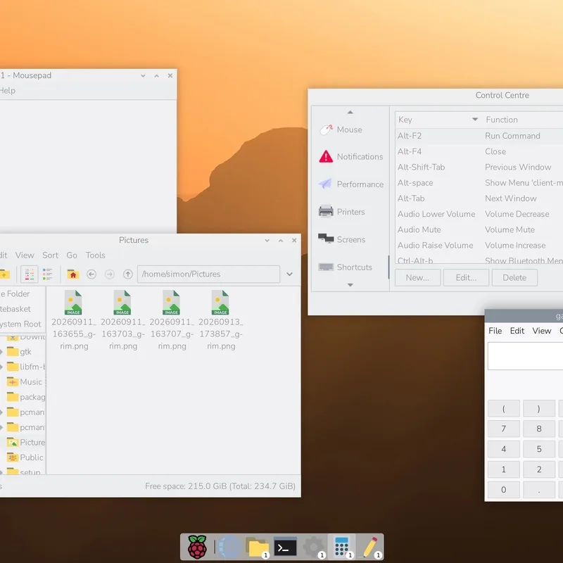Click the back arrow in file manager
This screenshot has width=563, height=563.
[91, 274]
